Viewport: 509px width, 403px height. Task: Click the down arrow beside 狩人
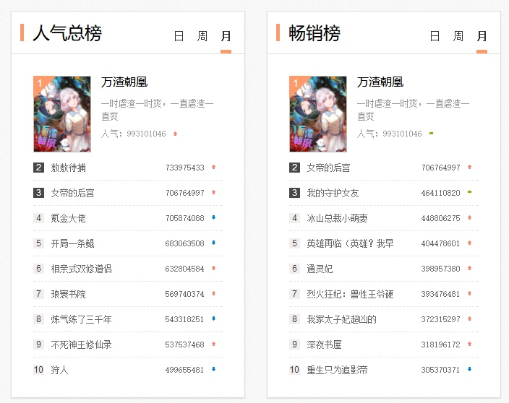click(214, 370)
